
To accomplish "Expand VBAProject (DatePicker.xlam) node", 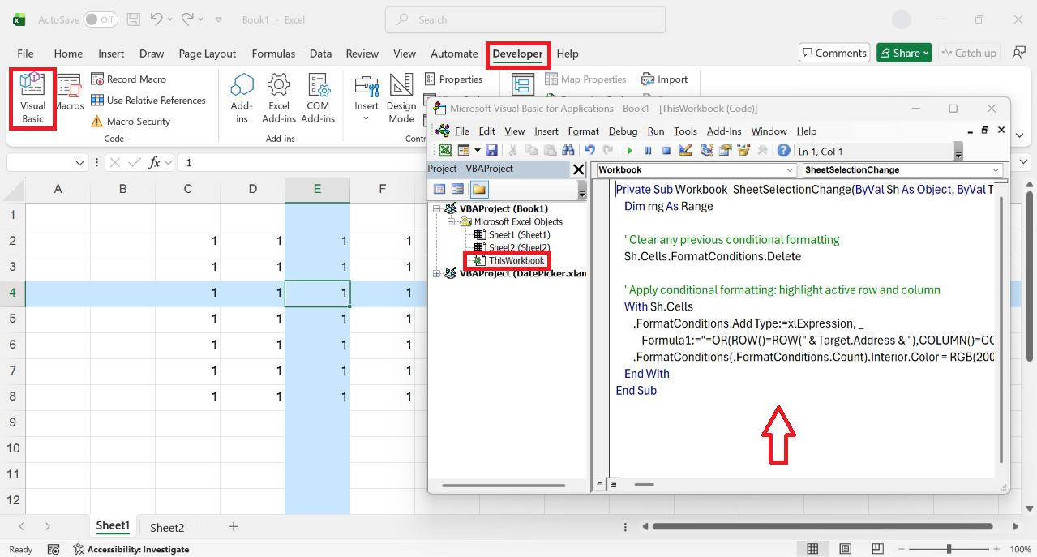I will (437, 273).
